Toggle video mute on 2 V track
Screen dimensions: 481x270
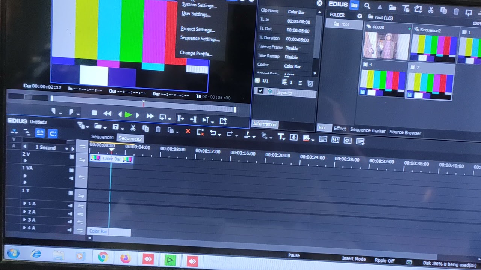click(x=71, y=157)
